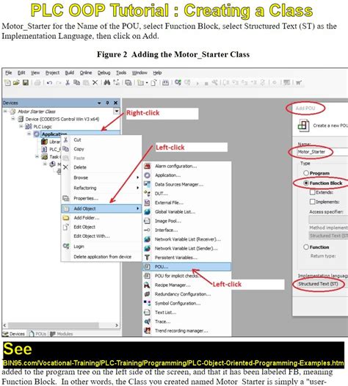Click the Copy toolbar icon

[77, 82]
